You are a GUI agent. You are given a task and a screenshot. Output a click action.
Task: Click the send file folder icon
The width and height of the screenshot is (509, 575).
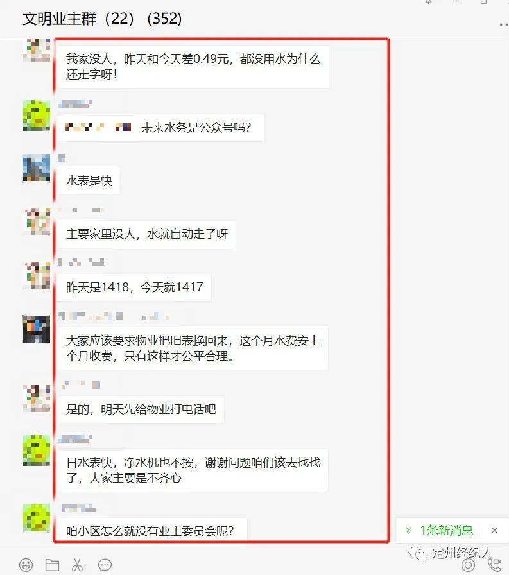tap(52, 565)
